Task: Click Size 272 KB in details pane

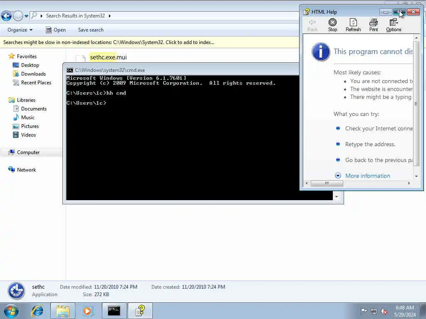Action: (x=96, y=294)
